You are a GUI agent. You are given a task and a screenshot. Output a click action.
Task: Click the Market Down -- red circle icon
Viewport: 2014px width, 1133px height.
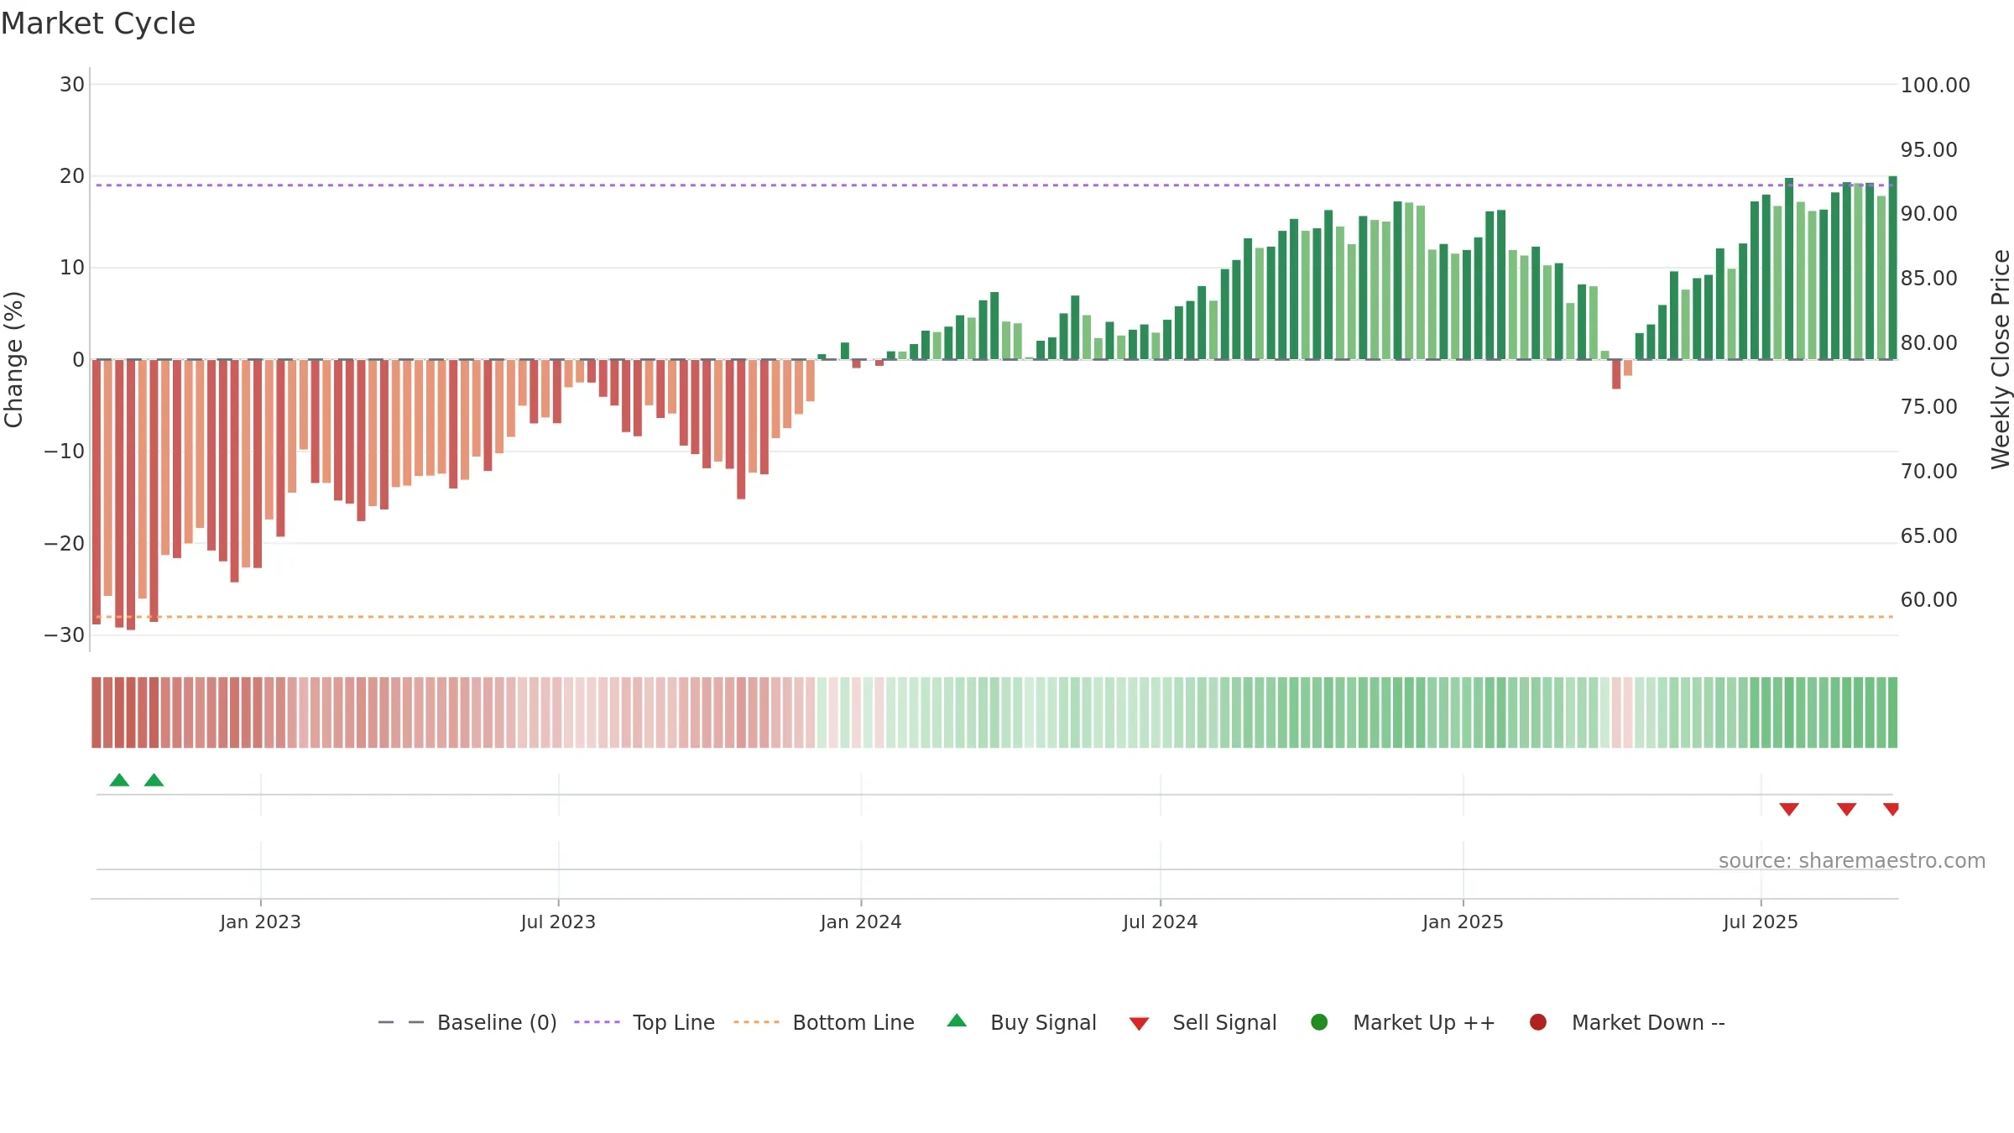pos(1538,1022)
